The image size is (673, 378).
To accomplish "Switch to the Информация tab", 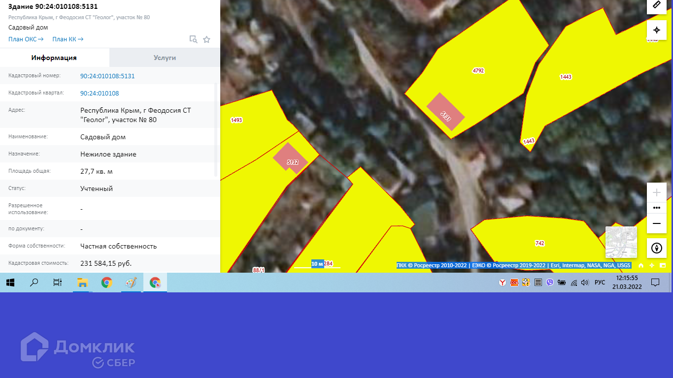I will click(54, 58).
